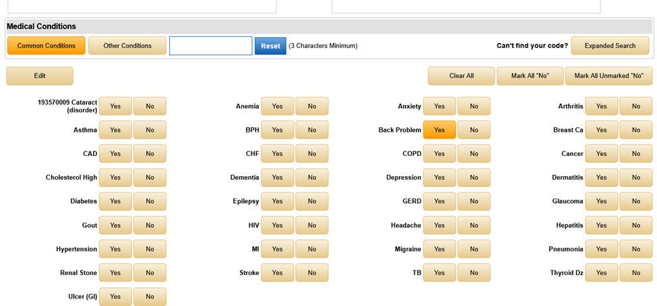
Task: Choose Yes for Ulcer (GI)
Action: click(115, 297)
